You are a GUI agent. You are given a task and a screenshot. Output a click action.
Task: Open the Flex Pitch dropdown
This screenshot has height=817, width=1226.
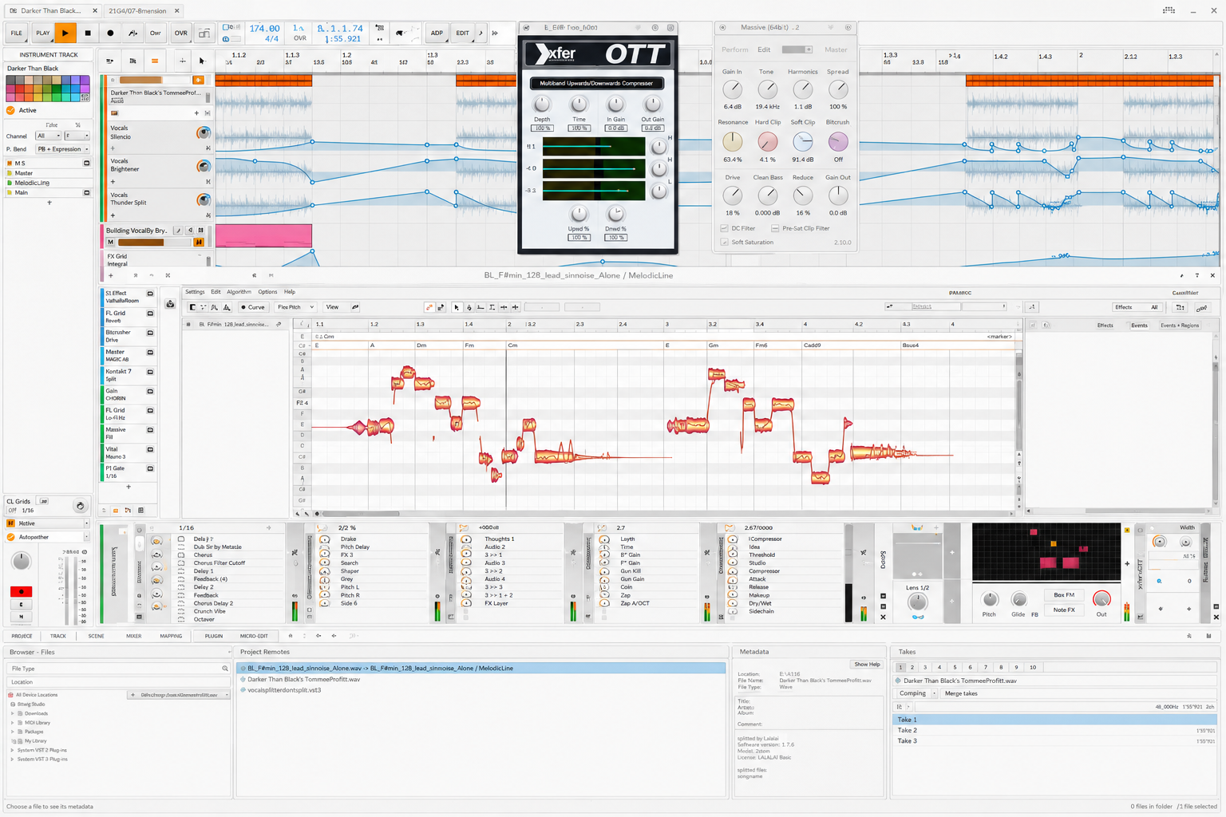295,307
